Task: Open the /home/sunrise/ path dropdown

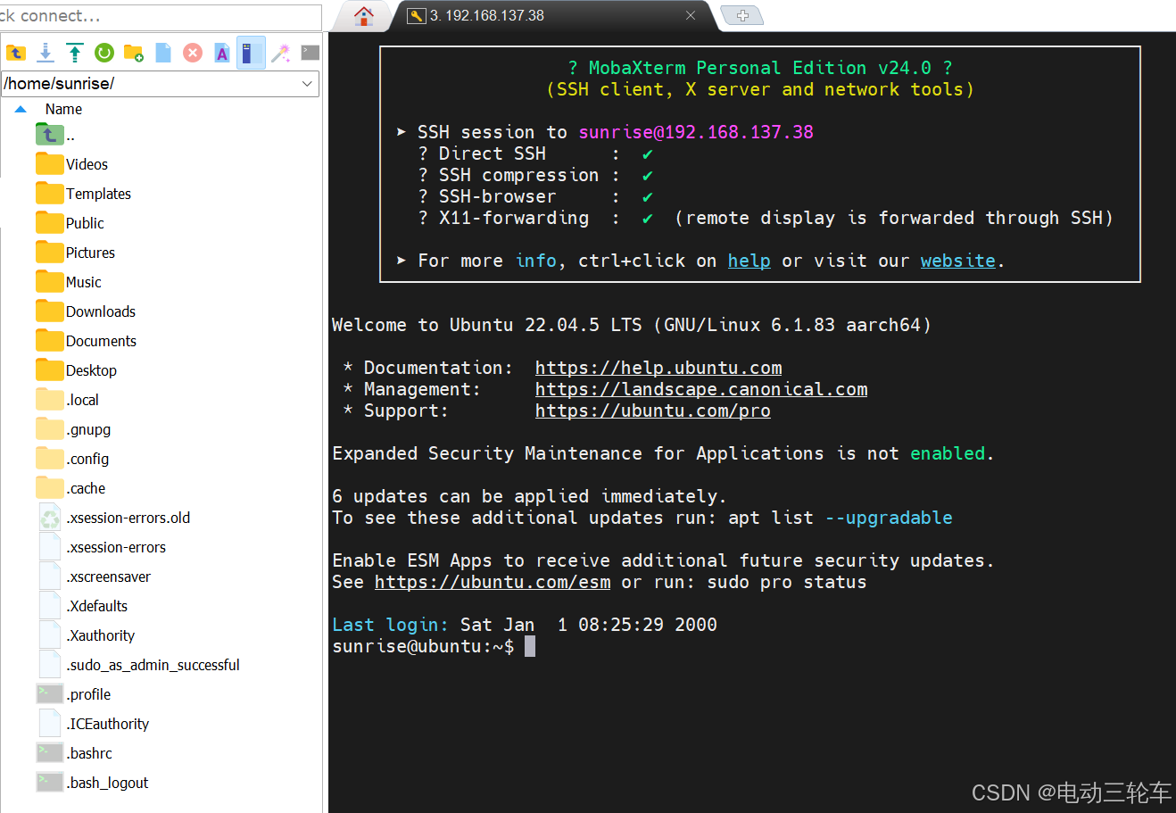Action: 307,84
